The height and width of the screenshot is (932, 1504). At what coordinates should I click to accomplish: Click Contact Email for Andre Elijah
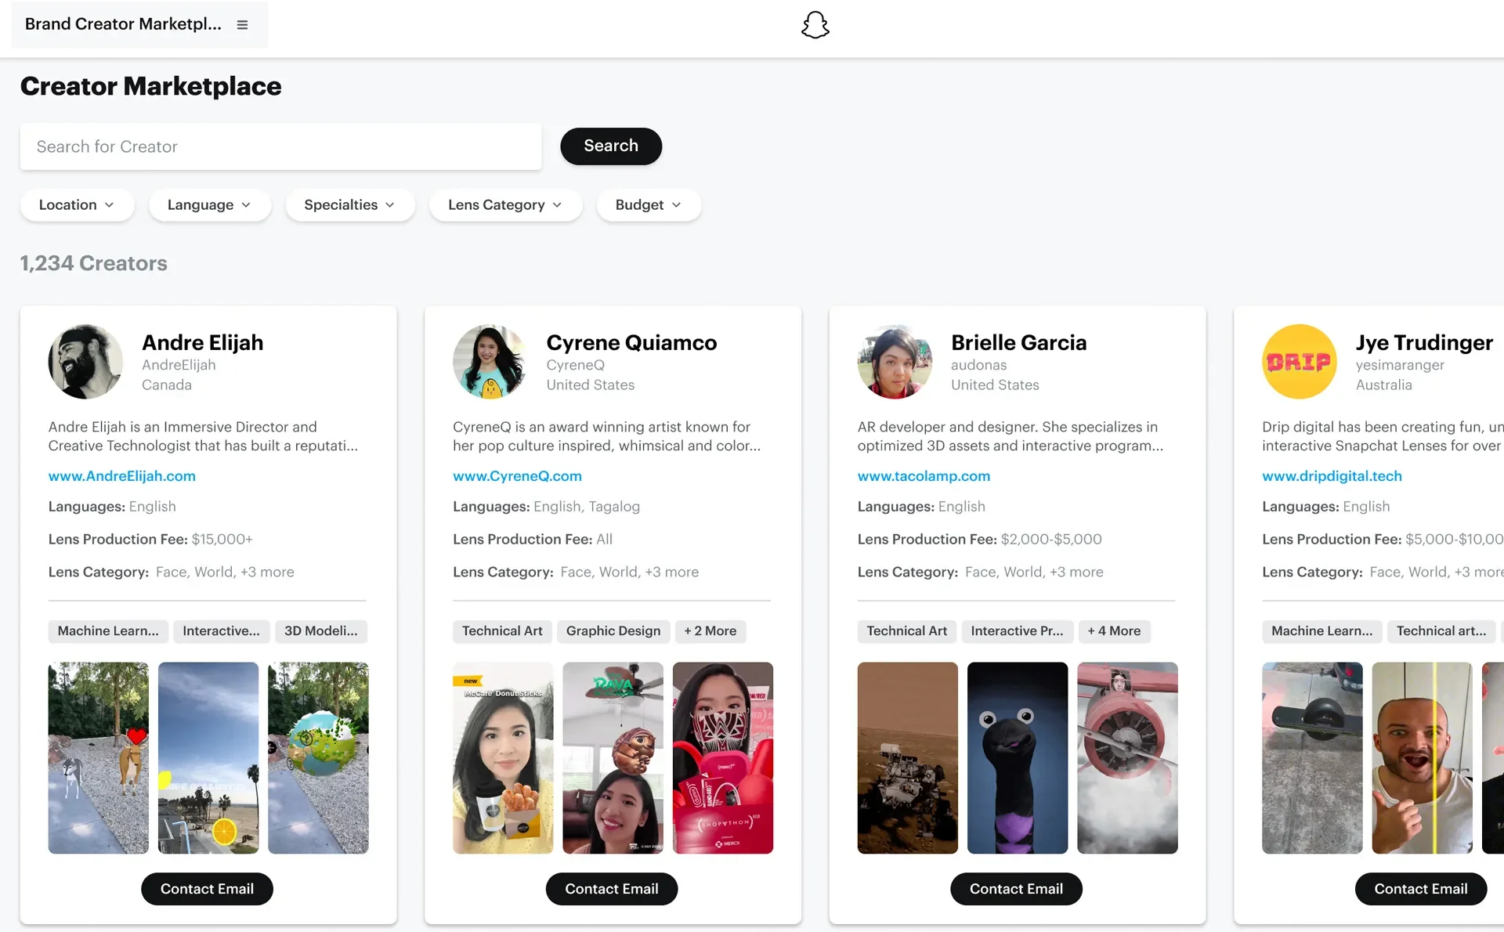[207, 889]
